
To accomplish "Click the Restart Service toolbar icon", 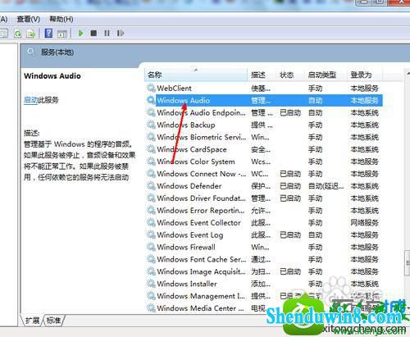I will (121, 34).
